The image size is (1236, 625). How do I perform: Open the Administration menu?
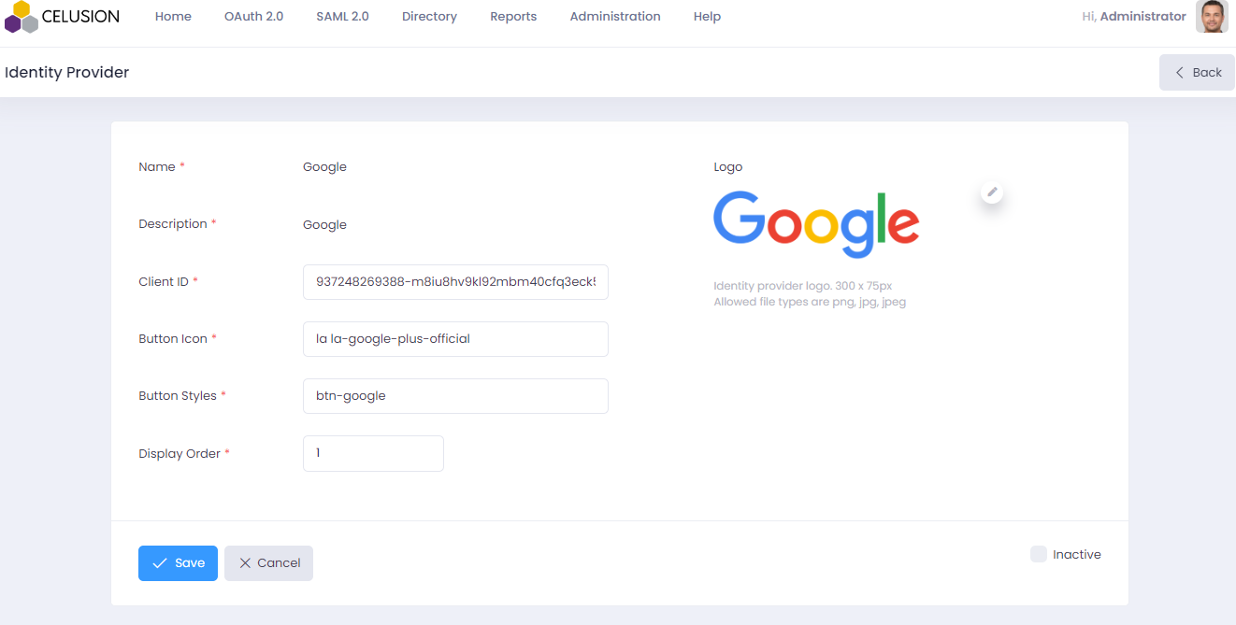pos(615,17)
